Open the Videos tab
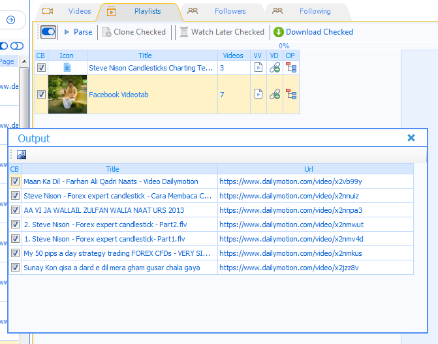This screenshot has height=344, width=438. tap(67, 11)
